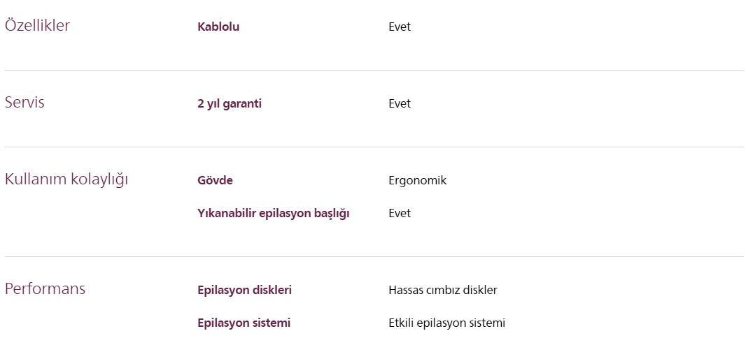Click the divider line above the Performans section
746x345 pixels.
tap(374, 257)
